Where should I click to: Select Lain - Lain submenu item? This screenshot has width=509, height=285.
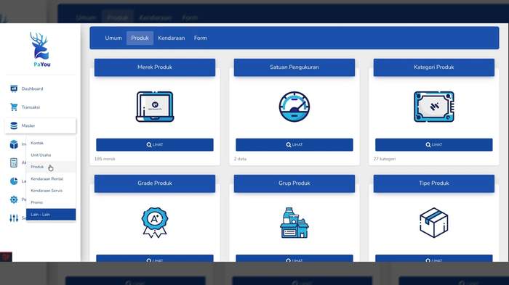pos(51,215)
